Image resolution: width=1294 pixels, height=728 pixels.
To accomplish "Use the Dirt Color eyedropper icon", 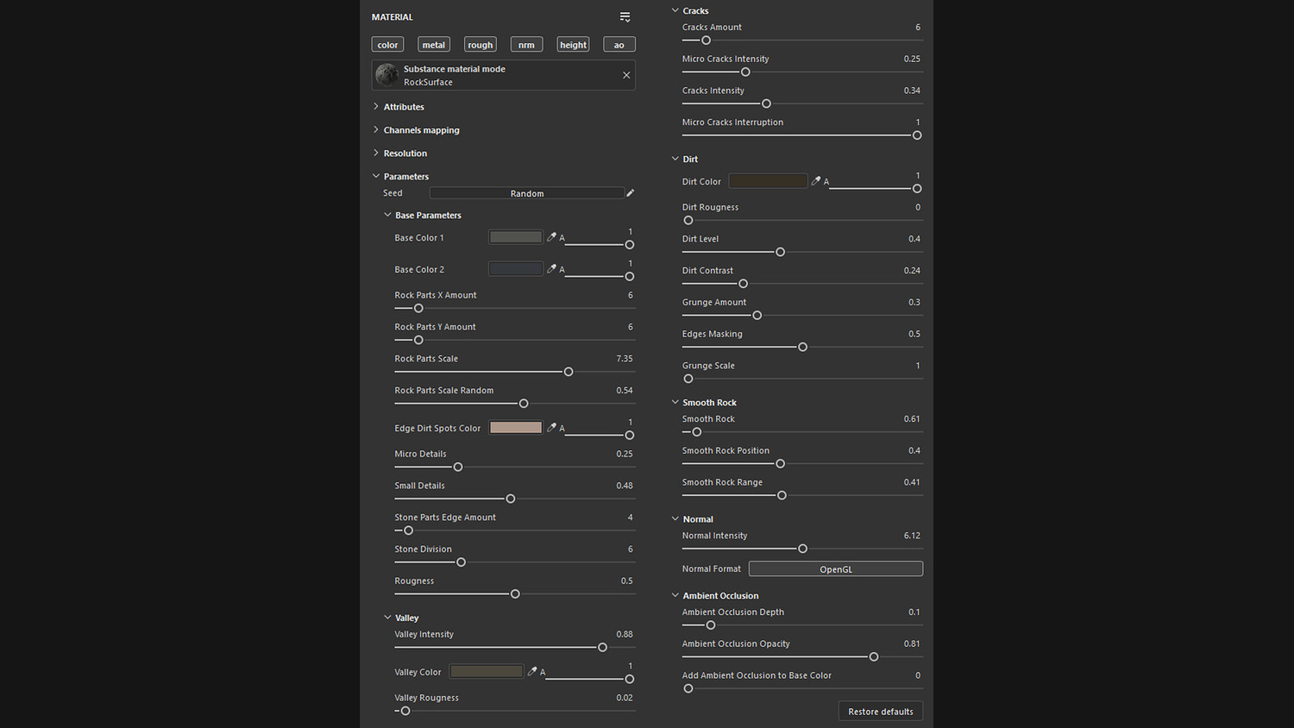I will point(816,180).
